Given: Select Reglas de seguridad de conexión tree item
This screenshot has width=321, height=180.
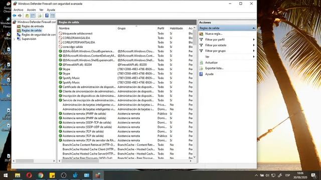Looking at the screenshot, I should [x=39, y=34].
